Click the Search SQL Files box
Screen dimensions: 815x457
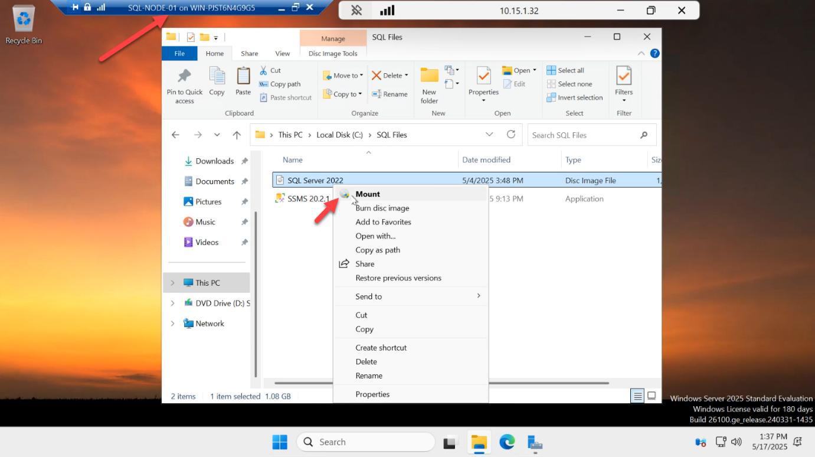(591, 135)
